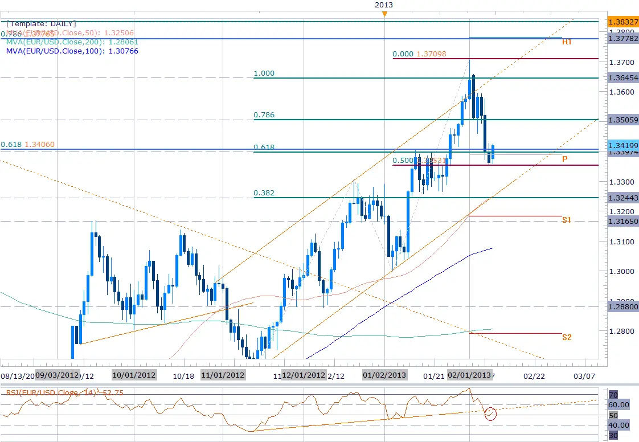Select the 0.618 1.34060 Fibonacci label
This screenshot has width=639, height=442.
28,144
